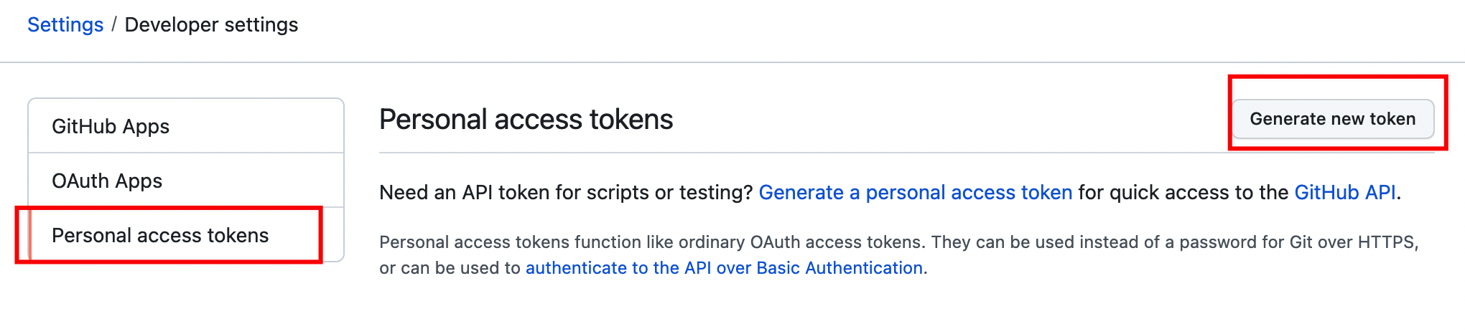The width and height of the screenshot is (1465, 334).
Task: Click the word 'Generate' in the blue inline link
Action: coord(801,193)
